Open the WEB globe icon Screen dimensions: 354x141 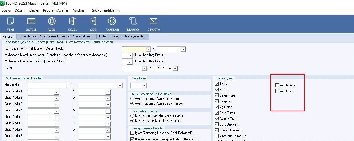pyautogui.click(x=52, y=21)
